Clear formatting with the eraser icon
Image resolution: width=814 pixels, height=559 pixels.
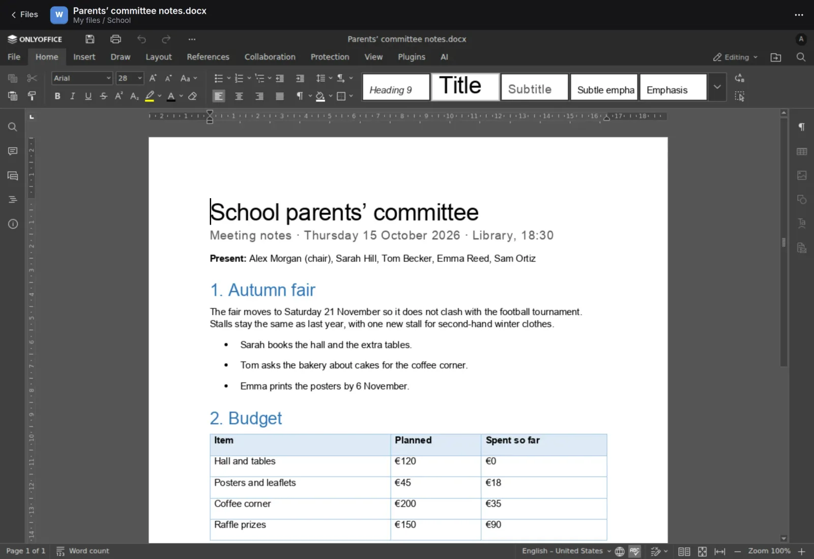tap(192, 96)
